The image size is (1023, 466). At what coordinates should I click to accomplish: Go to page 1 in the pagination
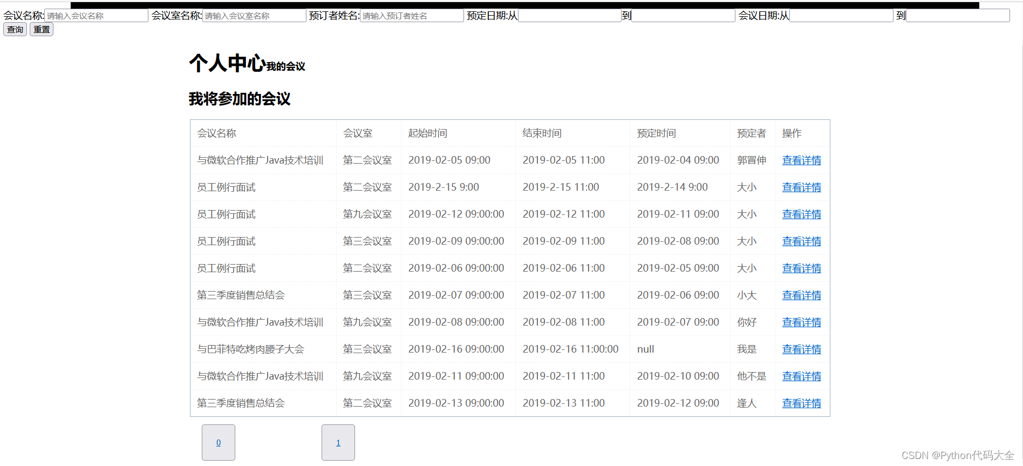tap(338, 443)
